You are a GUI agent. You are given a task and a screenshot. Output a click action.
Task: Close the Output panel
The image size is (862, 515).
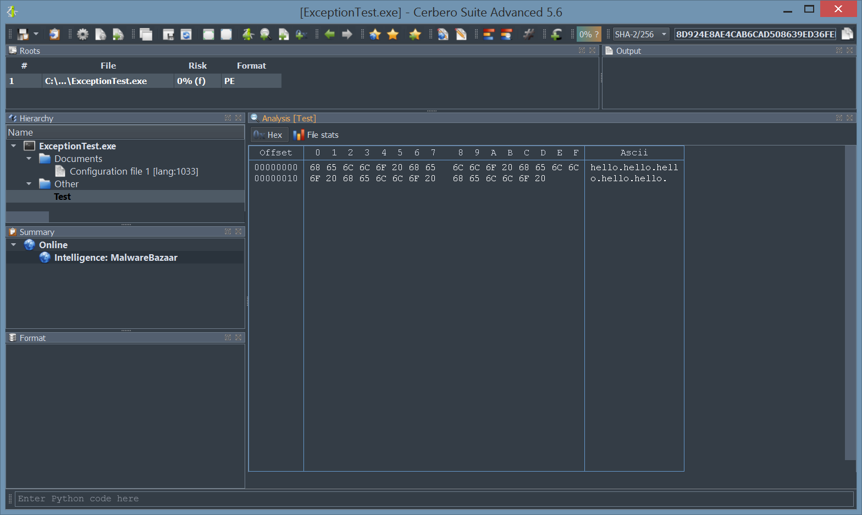850,50
